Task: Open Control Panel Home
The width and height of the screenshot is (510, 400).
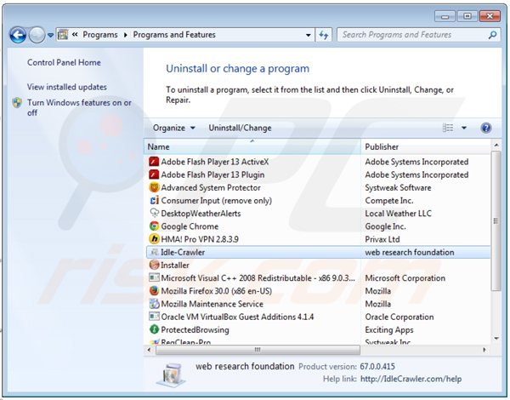Action: (x=64, y=62)
